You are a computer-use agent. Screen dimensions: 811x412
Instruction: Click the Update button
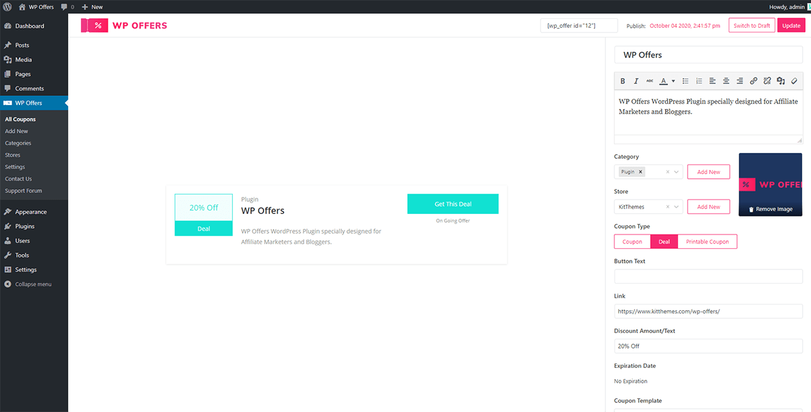[791, 25]
